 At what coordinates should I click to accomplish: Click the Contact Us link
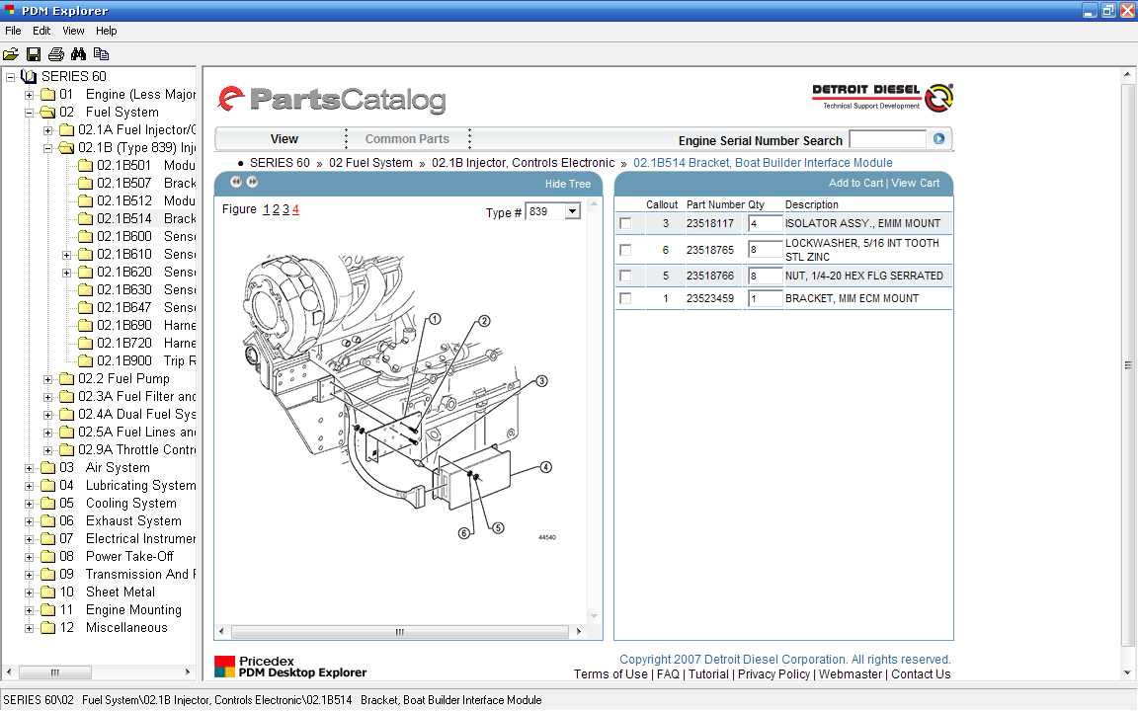tap(921, 674)
